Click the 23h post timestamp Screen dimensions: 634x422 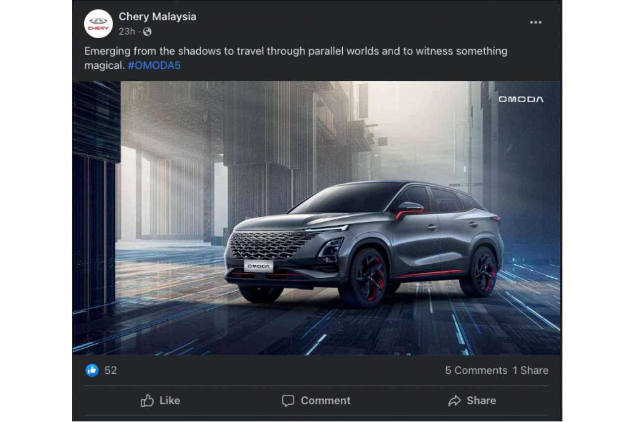[x=127, y=32]
